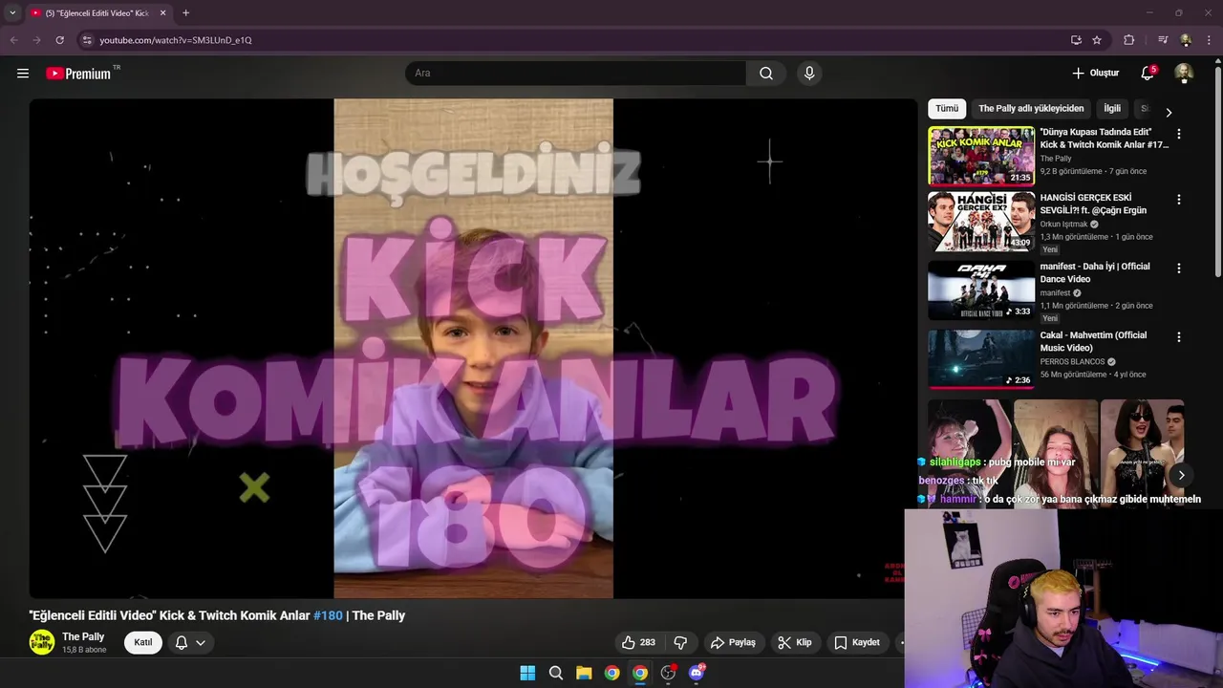Open the #180 hashtag link
Screen dimensions: 1223x688
(x=328, y=615)
